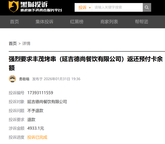Viewport: 165px width, 144px height.
Task: Open the 首页 navigation tab
Action: pos(14,22)
